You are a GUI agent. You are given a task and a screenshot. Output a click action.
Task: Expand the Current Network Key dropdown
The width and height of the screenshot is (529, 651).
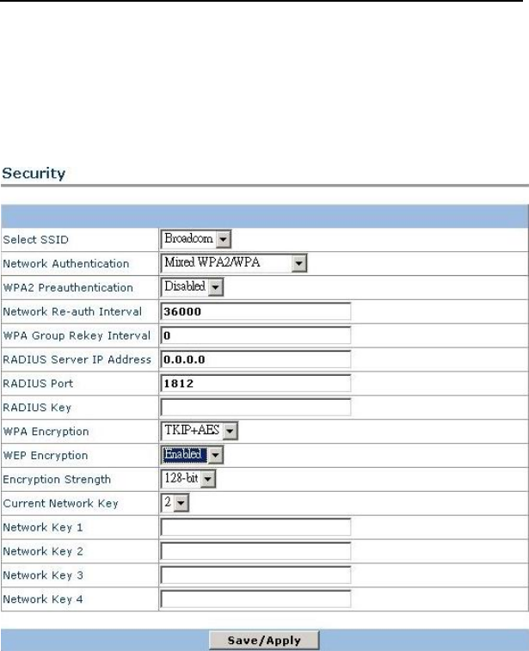(x=175, y=502)
